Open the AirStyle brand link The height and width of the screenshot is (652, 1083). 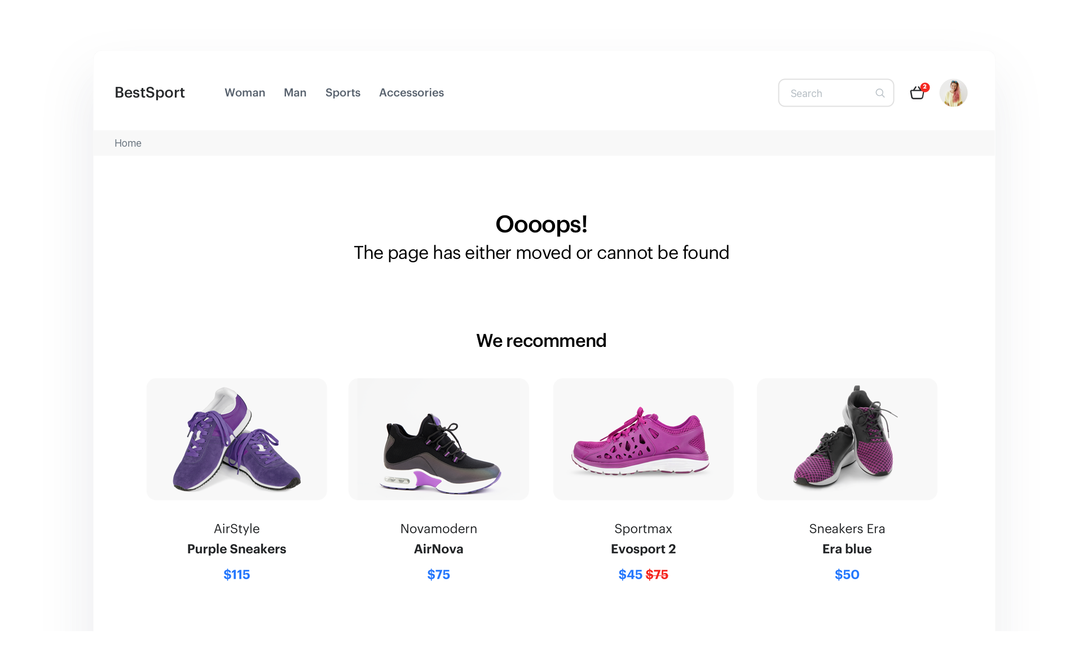point(236,529)
